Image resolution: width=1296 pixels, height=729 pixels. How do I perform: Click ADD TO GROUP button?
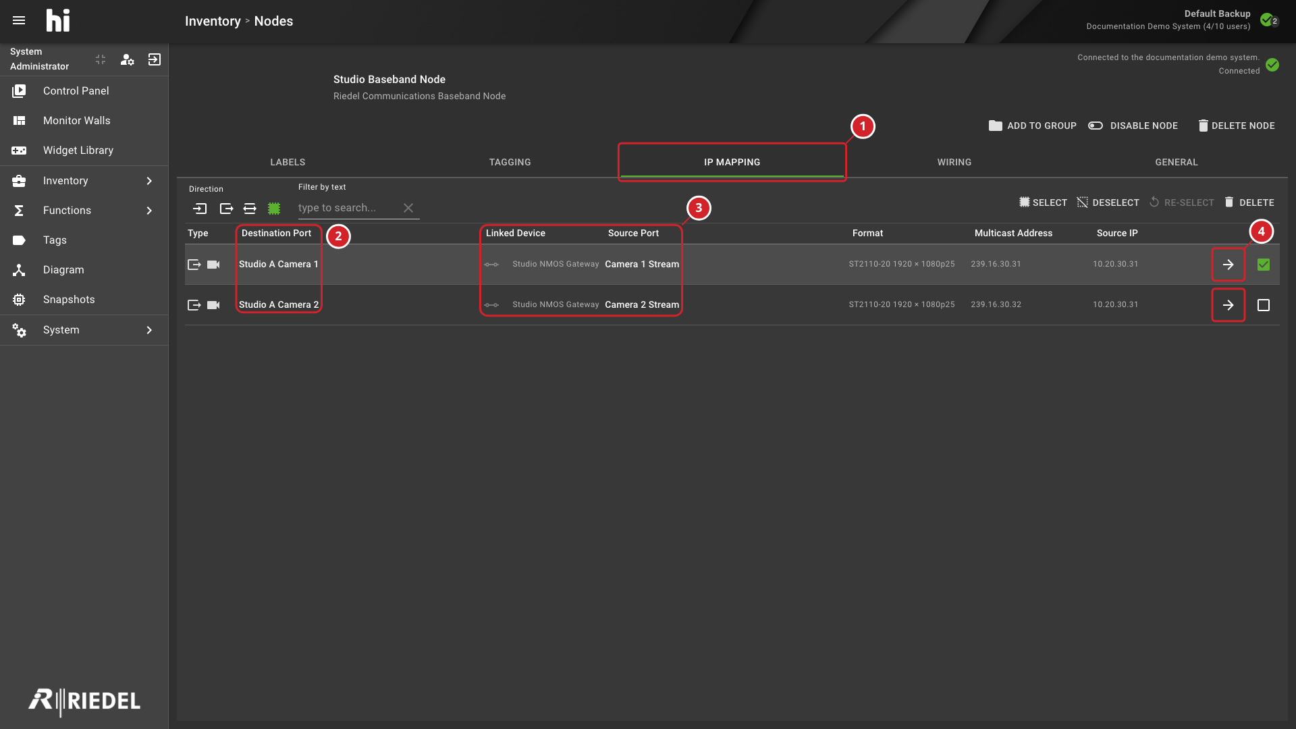tap(1032, 126)
